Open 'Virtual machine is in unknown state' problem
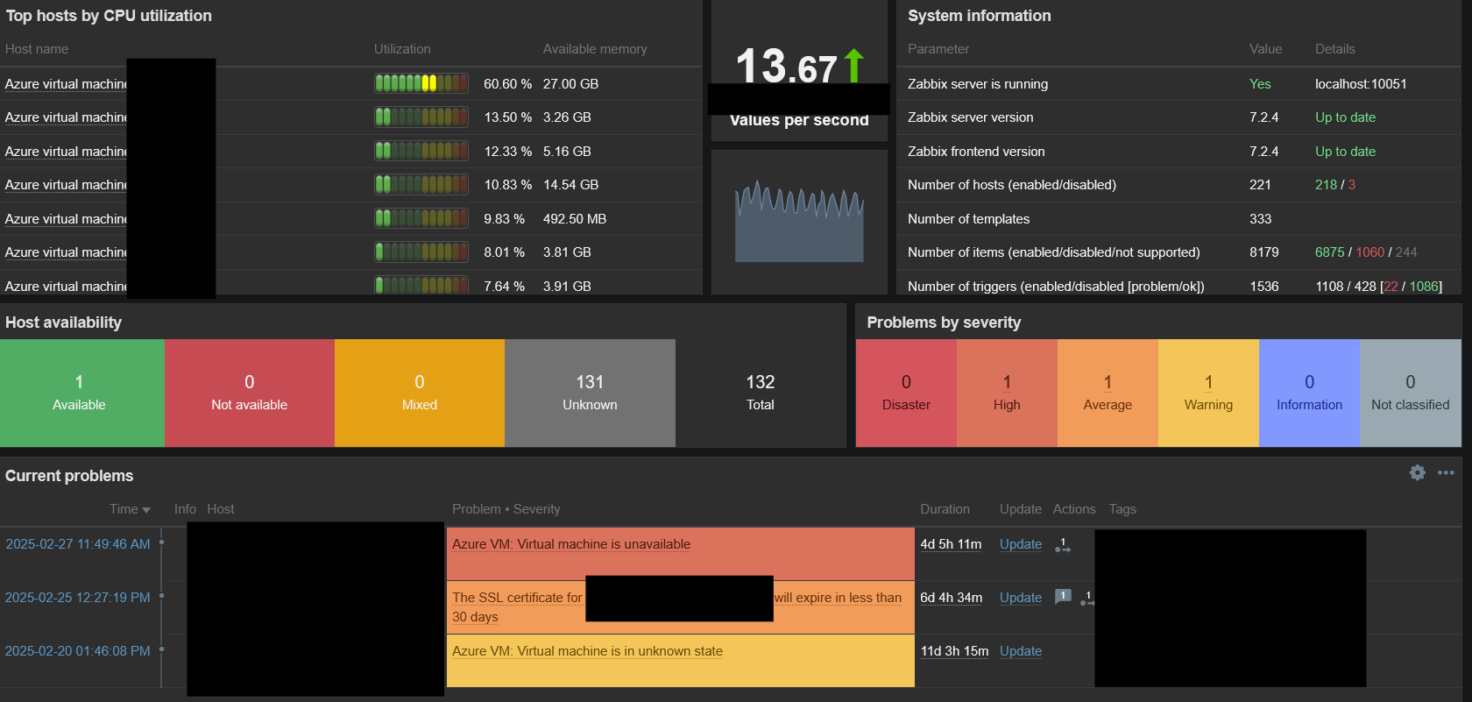 (587, 651)
